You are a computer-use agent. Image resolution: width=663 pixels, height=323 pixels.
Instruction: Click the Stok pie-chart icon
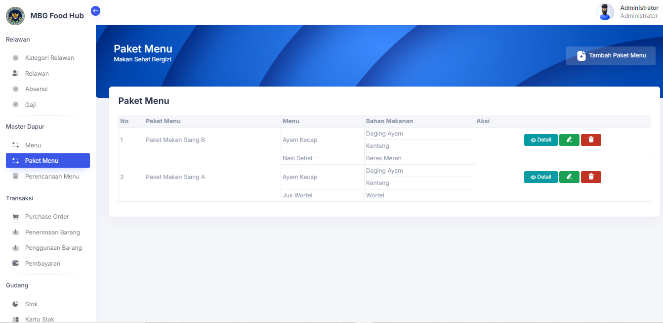15,304
